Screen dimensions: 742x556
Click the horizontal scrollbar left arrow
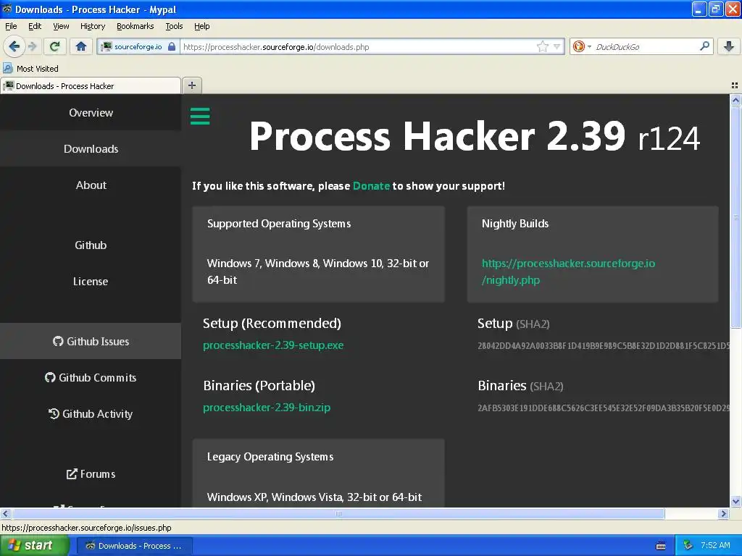pos(5,513)
